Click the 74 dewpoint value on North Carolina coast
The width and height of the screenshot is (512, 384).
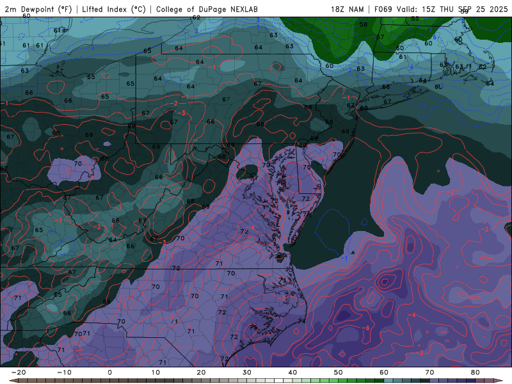pos(301,321)
